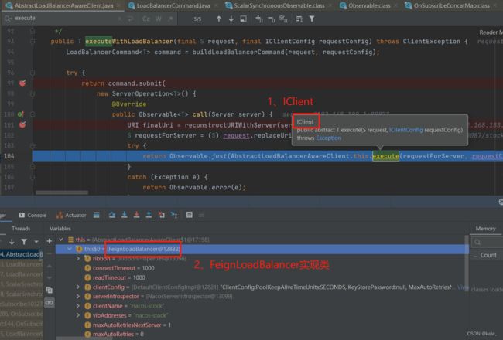The width and height of the screenshot is (503, 340).
Task: Select the 'maxAutoRetriesNextServer = 1' row
Action: coord(262,325)
